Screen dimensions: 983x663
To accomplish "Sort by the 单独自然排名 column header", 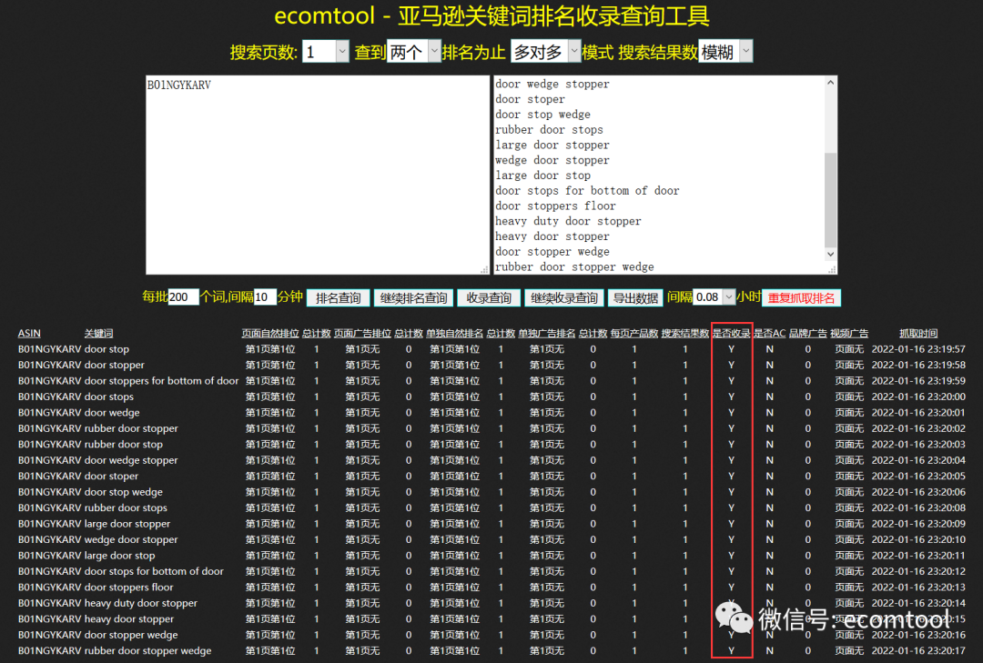I will pos(454,334).
